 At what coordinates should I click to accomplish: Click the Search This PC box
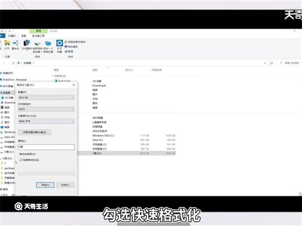(x=290, y=63)
